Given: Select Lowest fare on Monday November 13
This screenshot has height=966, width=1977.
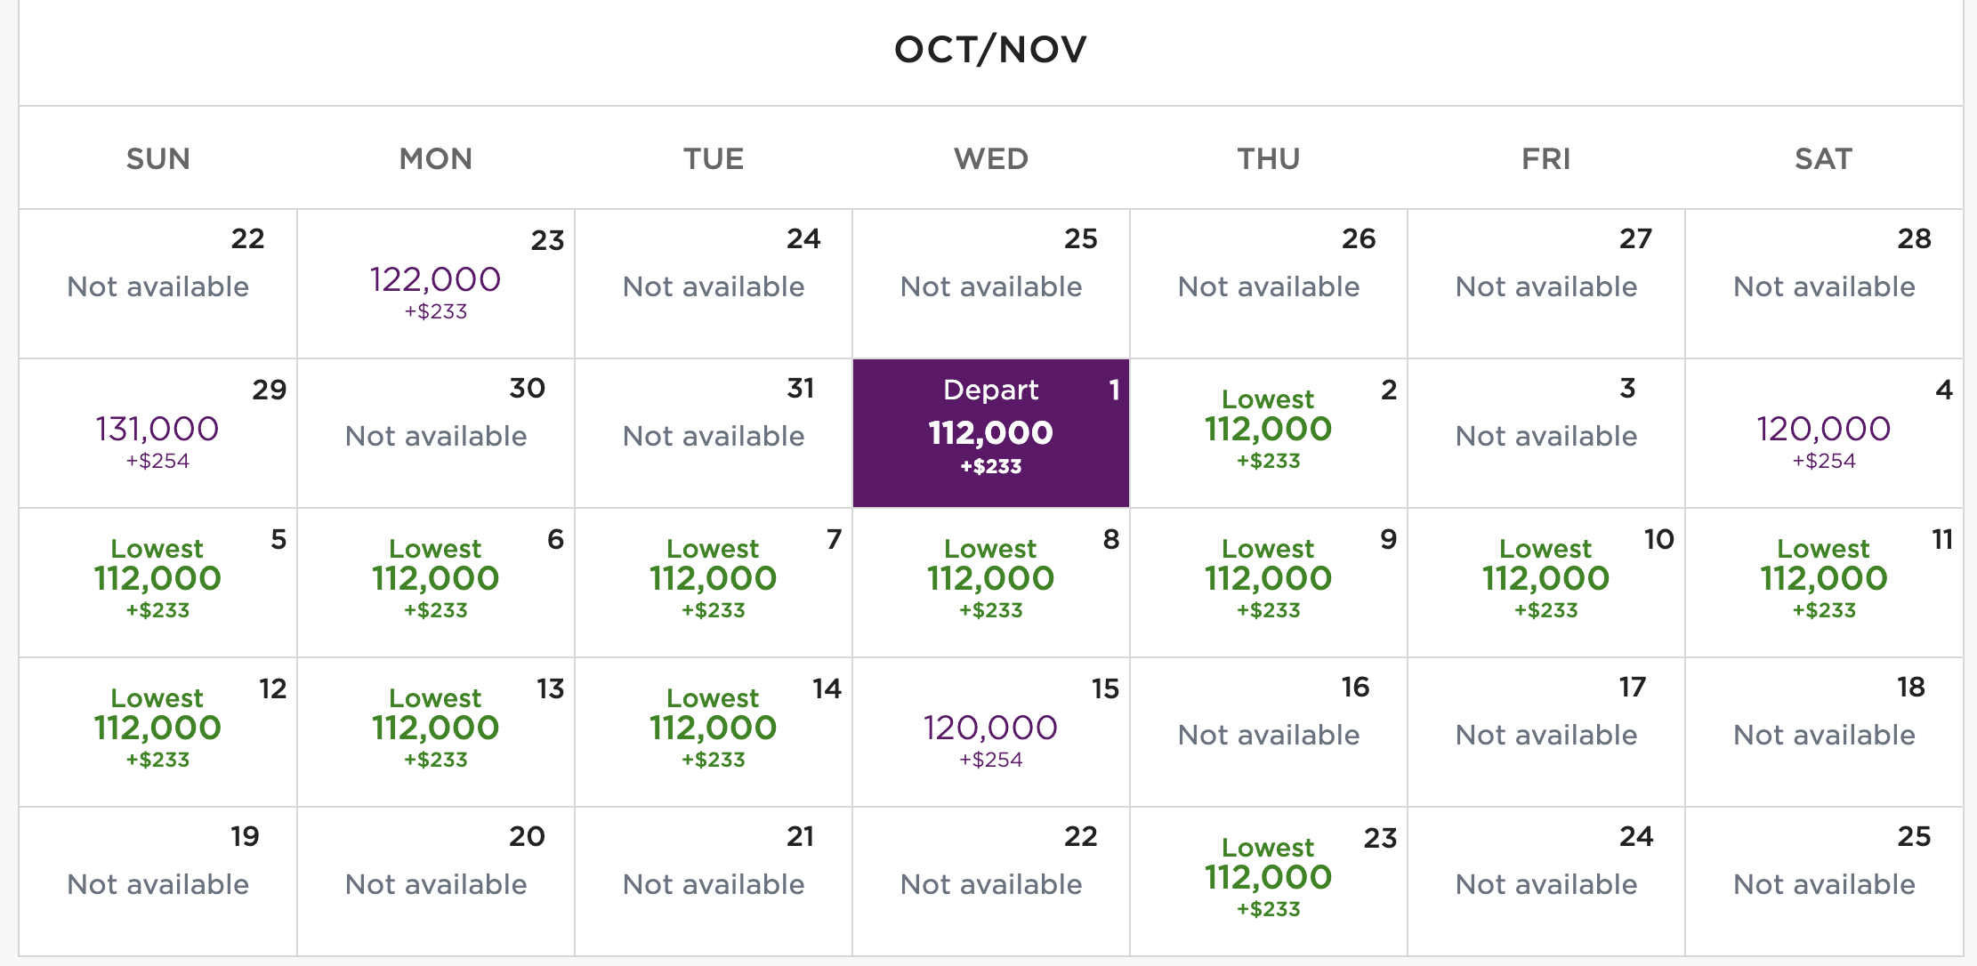Looking at the screenshot, I should click(x=436, y=732).
